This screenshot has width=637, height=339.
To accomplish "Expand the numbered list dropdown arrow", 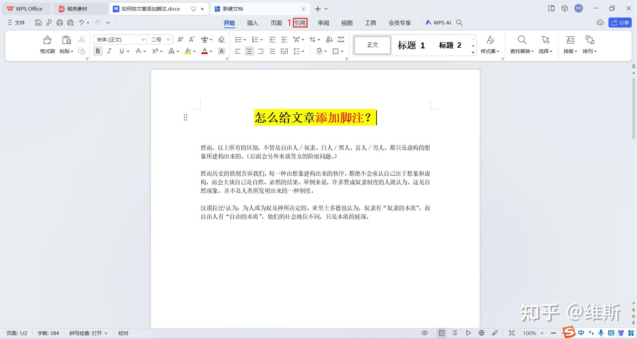I will coord(261,40).
